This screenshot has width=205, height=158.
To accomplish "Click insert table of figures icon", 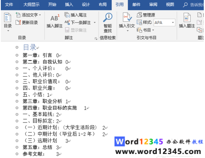I will (199, 15).
